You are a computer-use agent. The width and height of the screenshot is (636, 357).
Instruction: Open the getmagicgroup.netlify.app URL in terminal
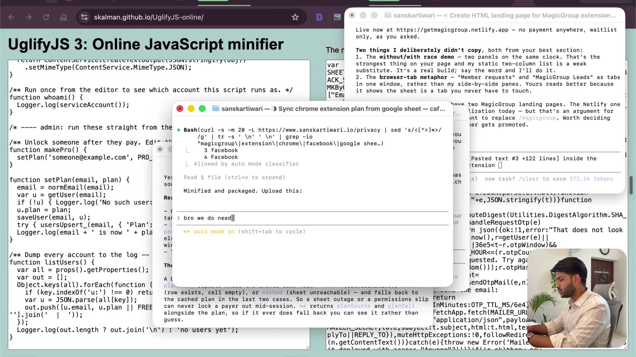[452, 30]
